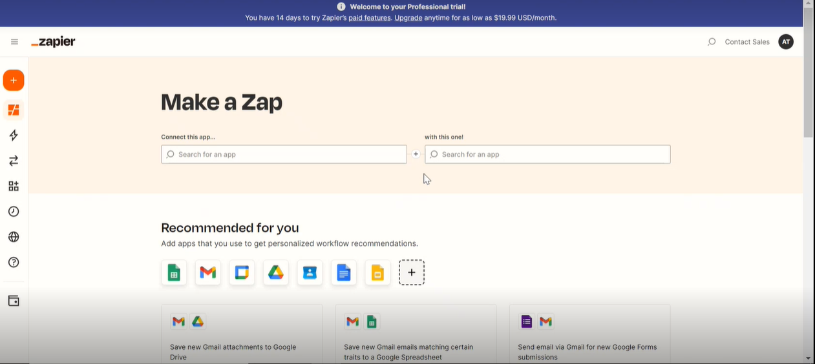Click the "Recommended for you" heading
Screen dimensions: 815x364
(x=230, y=228)
